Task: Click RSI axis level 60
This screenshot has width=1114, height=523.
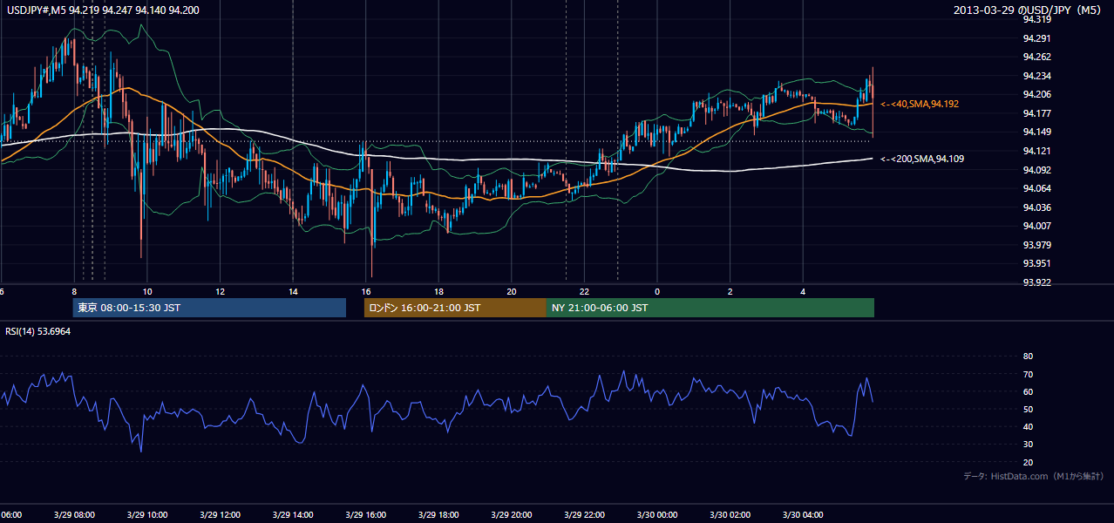Action: [1028, 391]
